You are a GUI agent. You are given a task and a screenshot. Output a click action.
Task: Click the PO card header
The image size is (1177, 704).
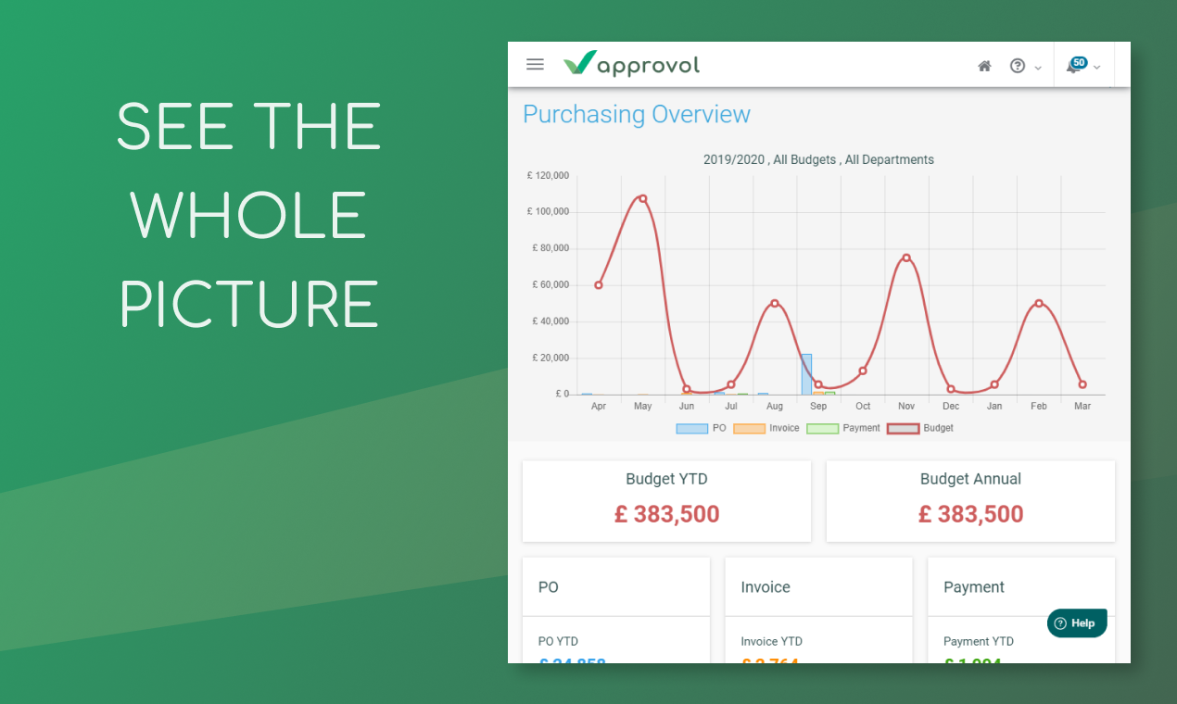pos(616,587)
